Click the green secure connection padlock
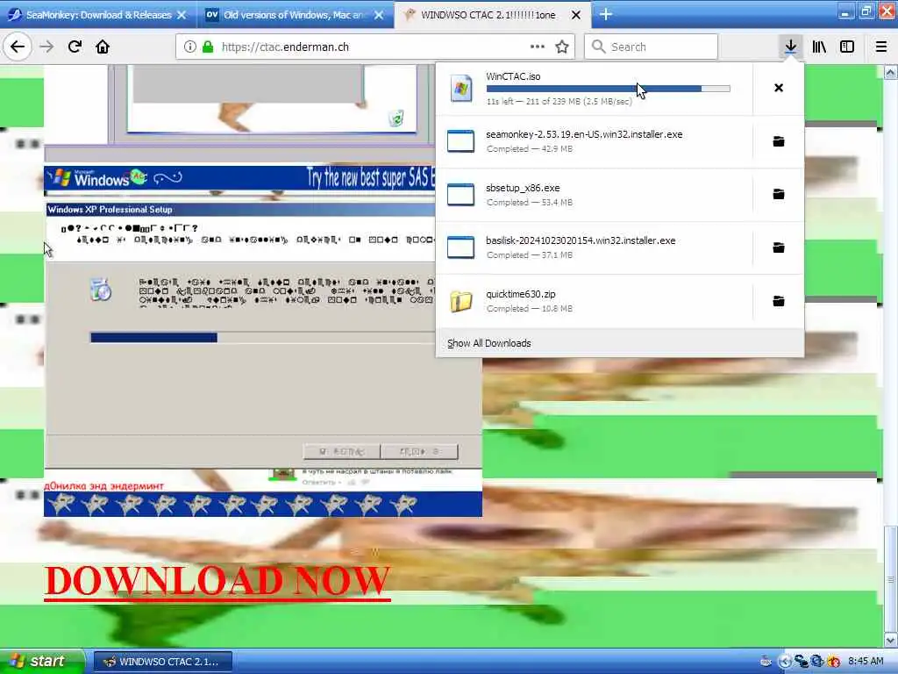This screenshot has height=674, width=898. pyautogui.click(x=207, y=47)
